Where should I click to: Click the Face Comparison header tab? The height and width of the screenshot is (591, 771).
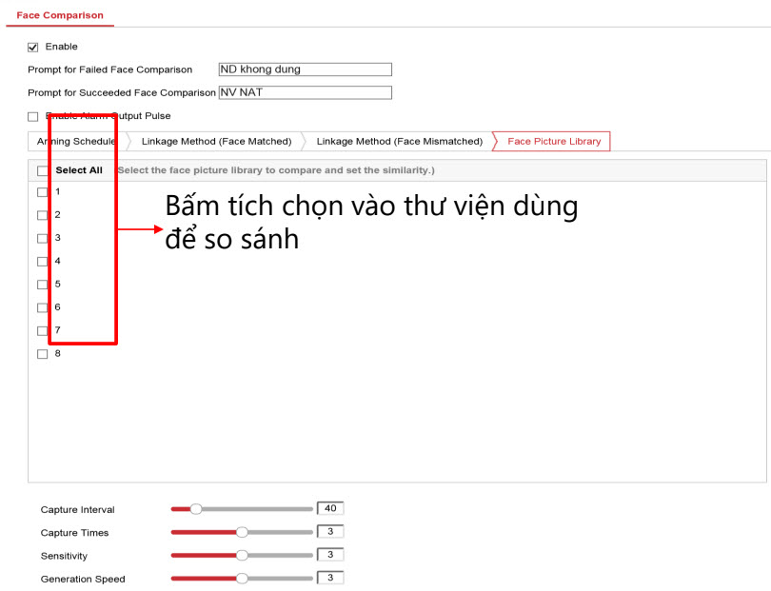(x=60, y=15)
